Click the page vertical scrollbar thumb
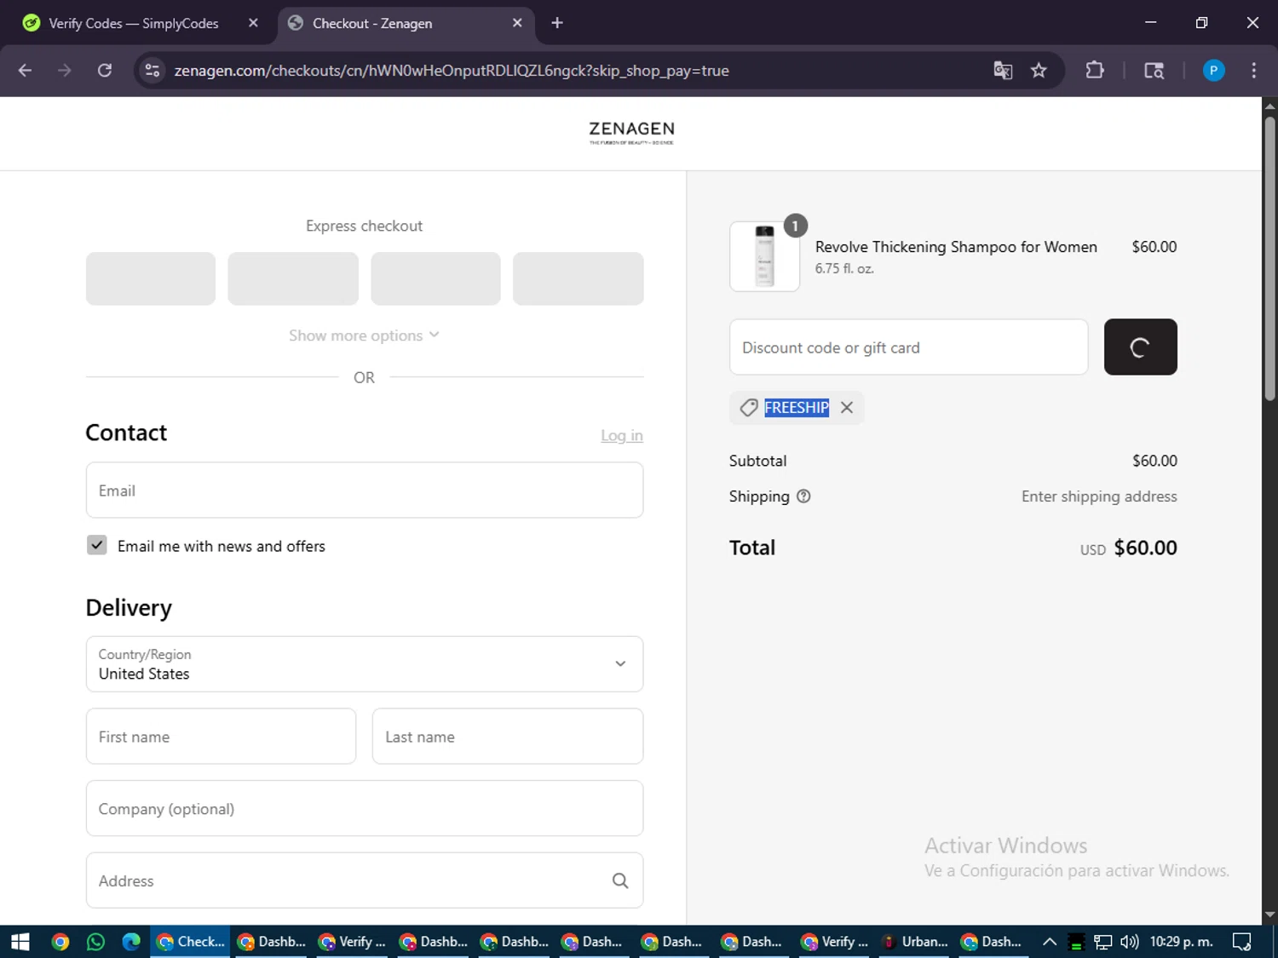Image resolution: width=1278 pixels, height=958 pixels. (x=1269, y=257)
